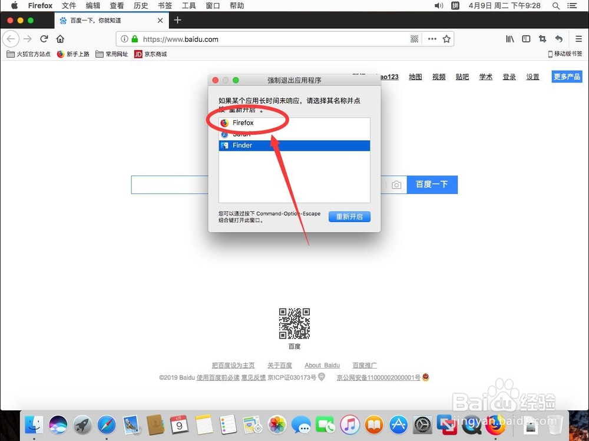Click the 登录 link
Viewport: 589px width, 441px height.
point(509,77)
